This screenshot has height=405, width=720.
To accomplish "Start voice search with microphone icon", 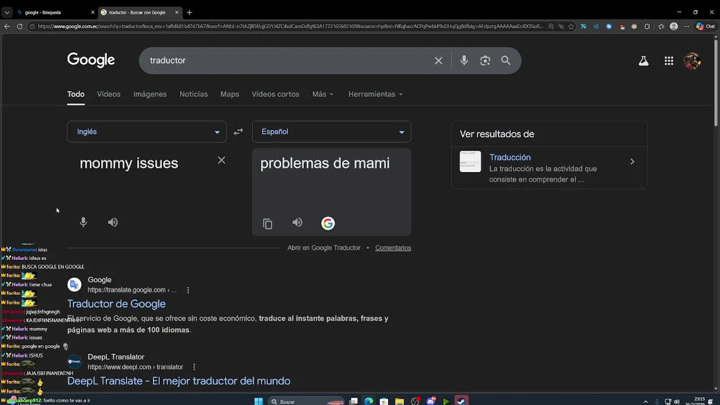I will (464, 61).
